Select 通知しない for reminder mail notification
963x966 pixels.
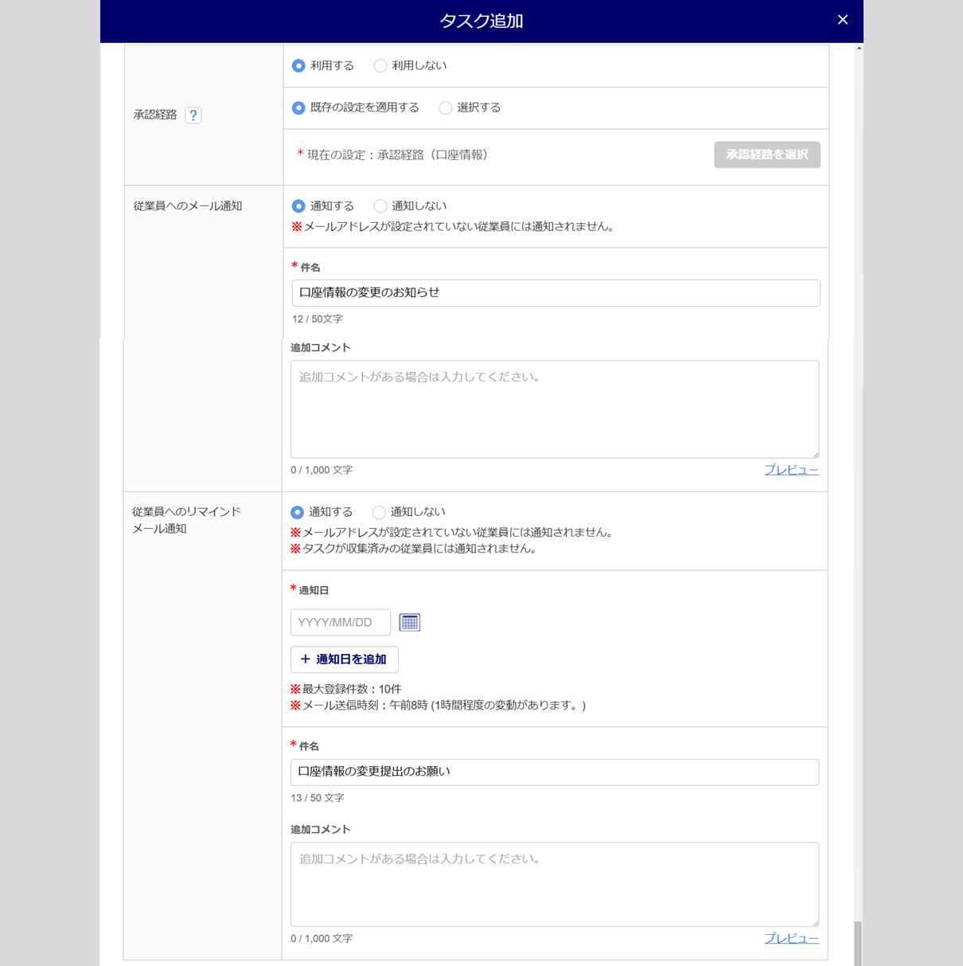pos(379,512)
